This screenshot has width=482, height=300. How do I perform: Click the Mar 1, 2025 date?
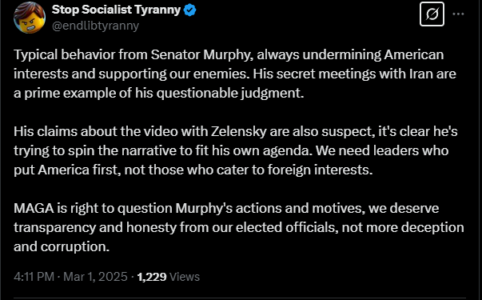95,277
